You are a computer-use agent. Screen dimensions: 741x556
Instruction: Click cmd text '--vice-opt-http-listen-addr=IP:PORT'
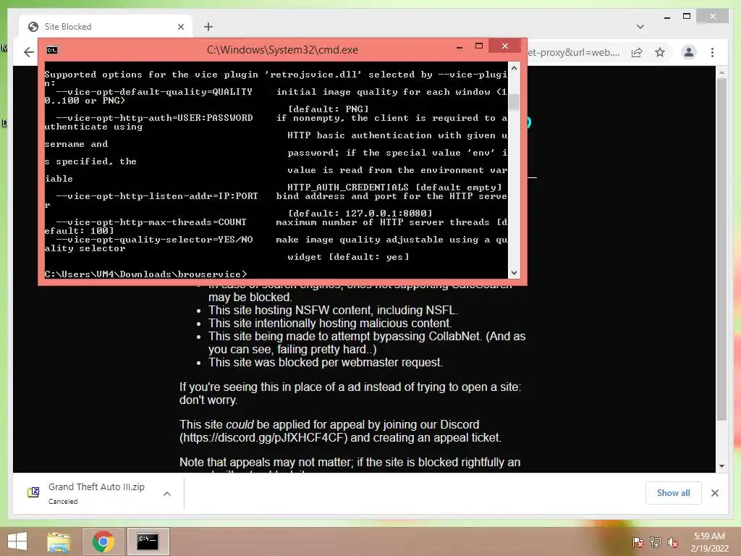pyautogui.click(x=157, y=196)
